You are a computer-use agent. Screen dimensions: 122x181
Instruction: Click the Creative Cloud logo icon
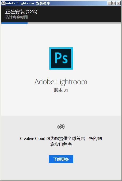point(61,127)
